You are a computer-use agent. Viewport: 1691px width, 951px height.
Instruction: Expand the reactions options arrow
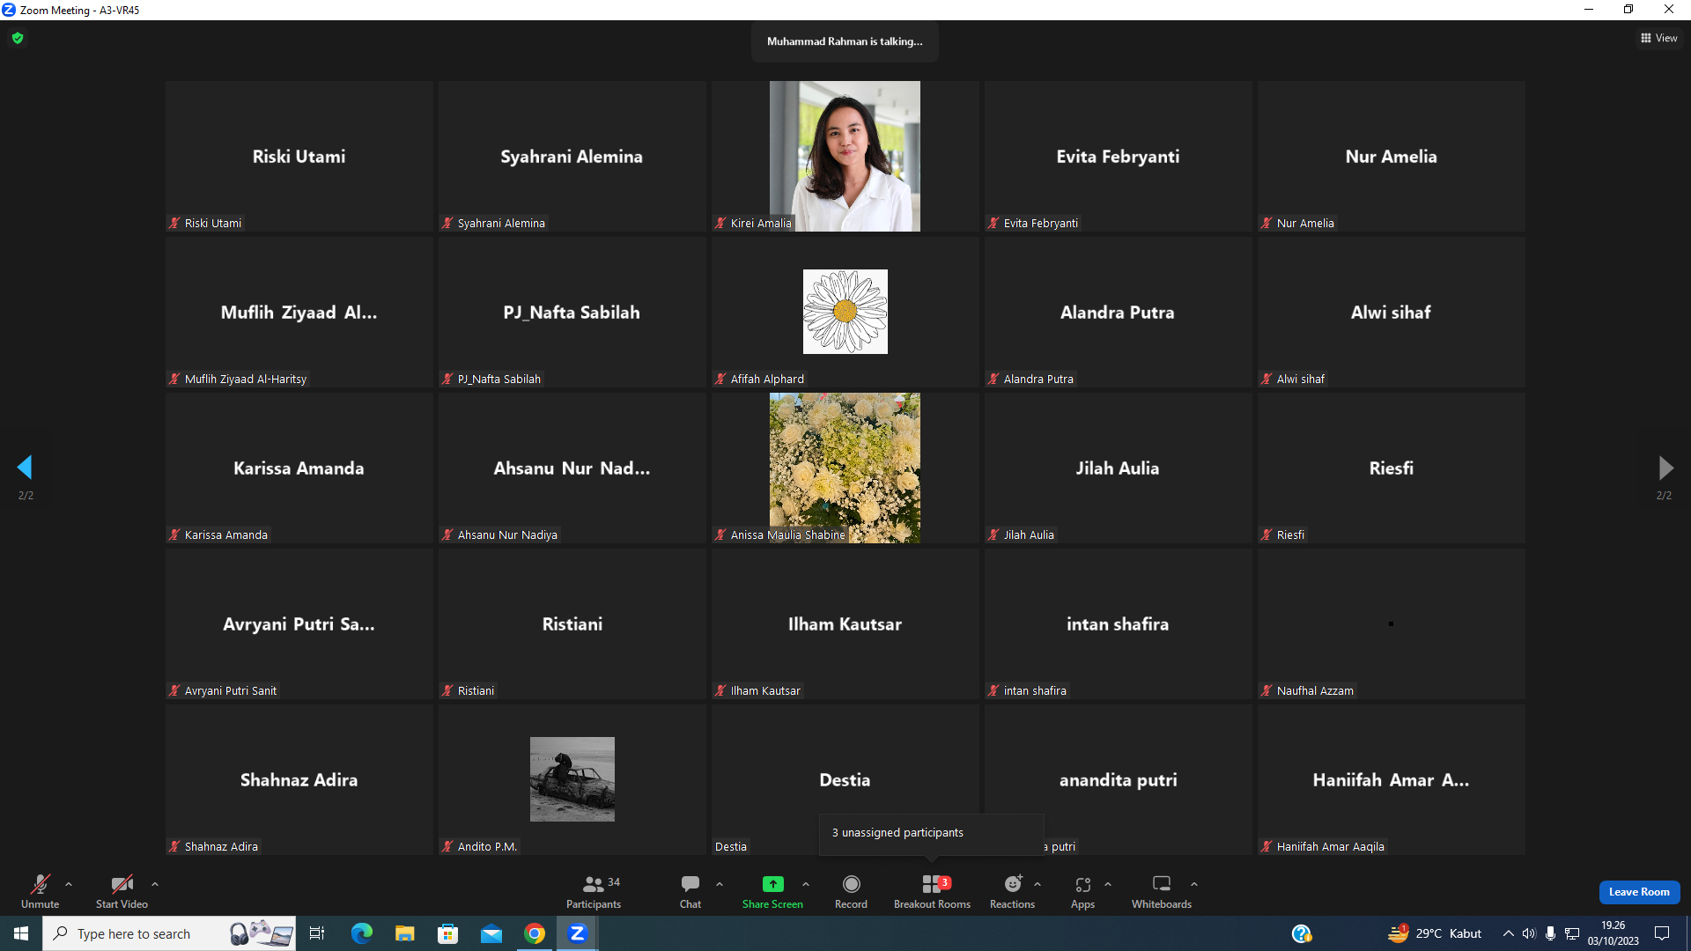1037,884
